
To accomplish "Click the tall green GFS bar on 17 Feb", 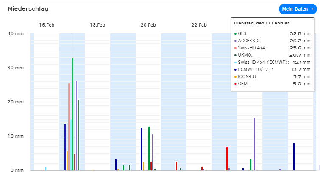I will pos(72,114).
